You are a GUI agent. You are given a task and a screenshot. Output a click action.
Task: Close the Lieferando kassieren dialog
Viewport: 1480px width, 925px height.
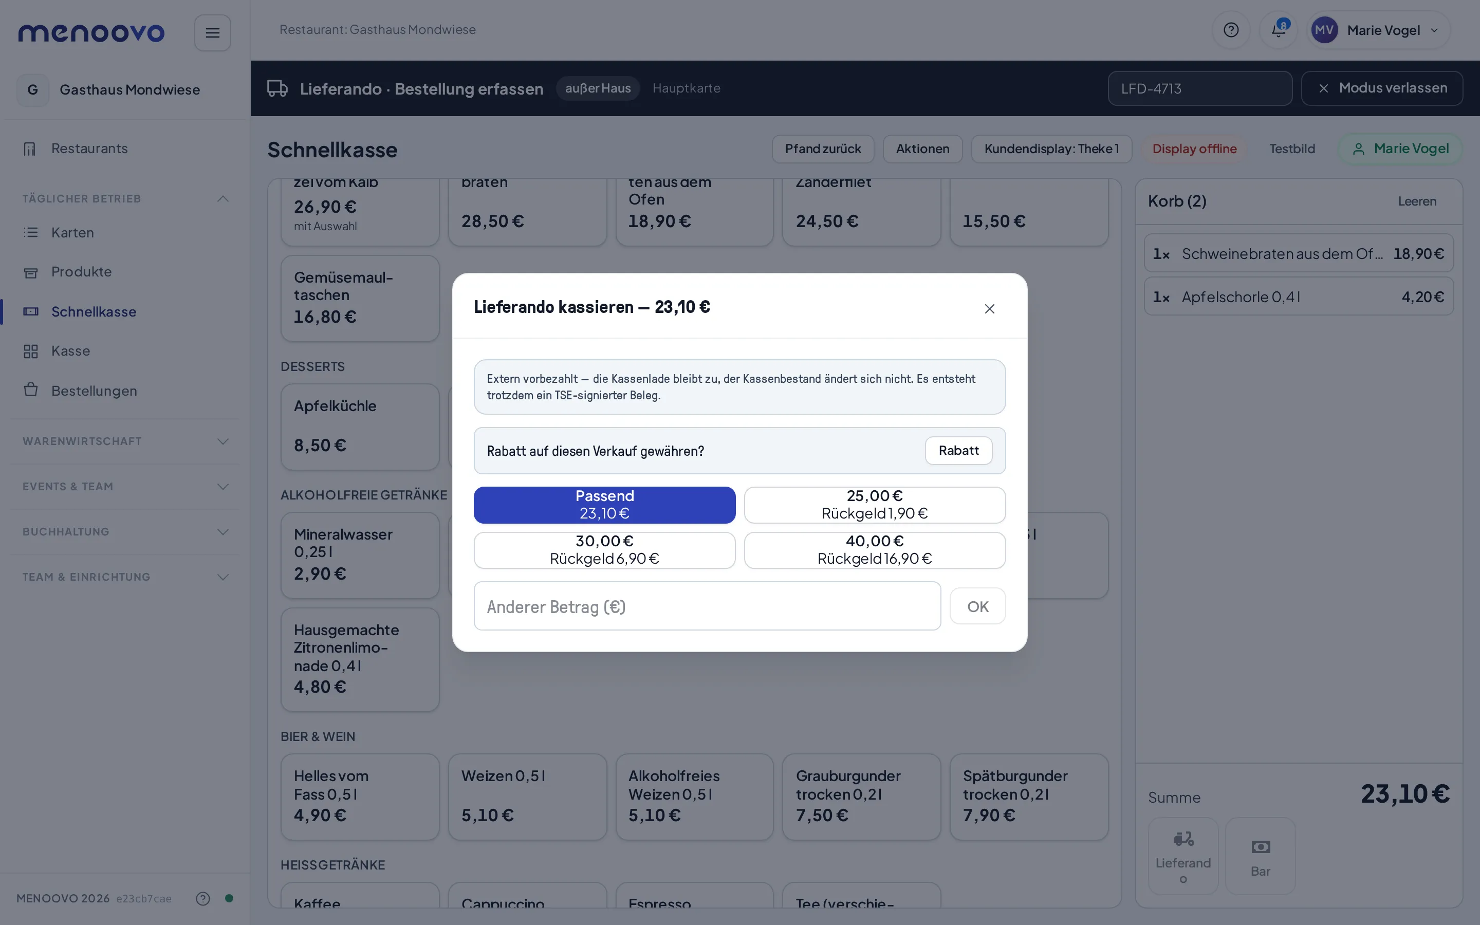click(990, 309)
